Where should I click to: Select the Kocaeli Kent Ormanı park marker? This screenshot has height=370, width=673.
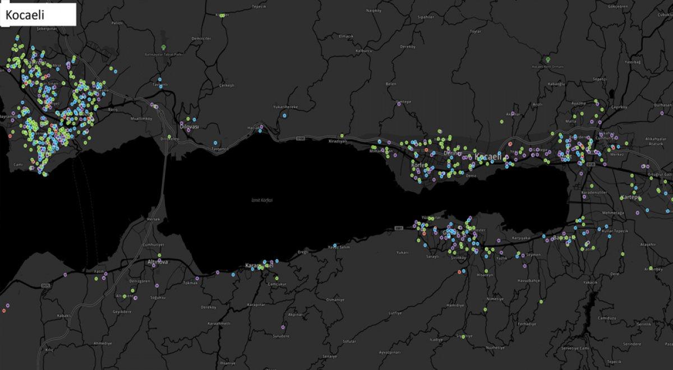tap(547, 59)
